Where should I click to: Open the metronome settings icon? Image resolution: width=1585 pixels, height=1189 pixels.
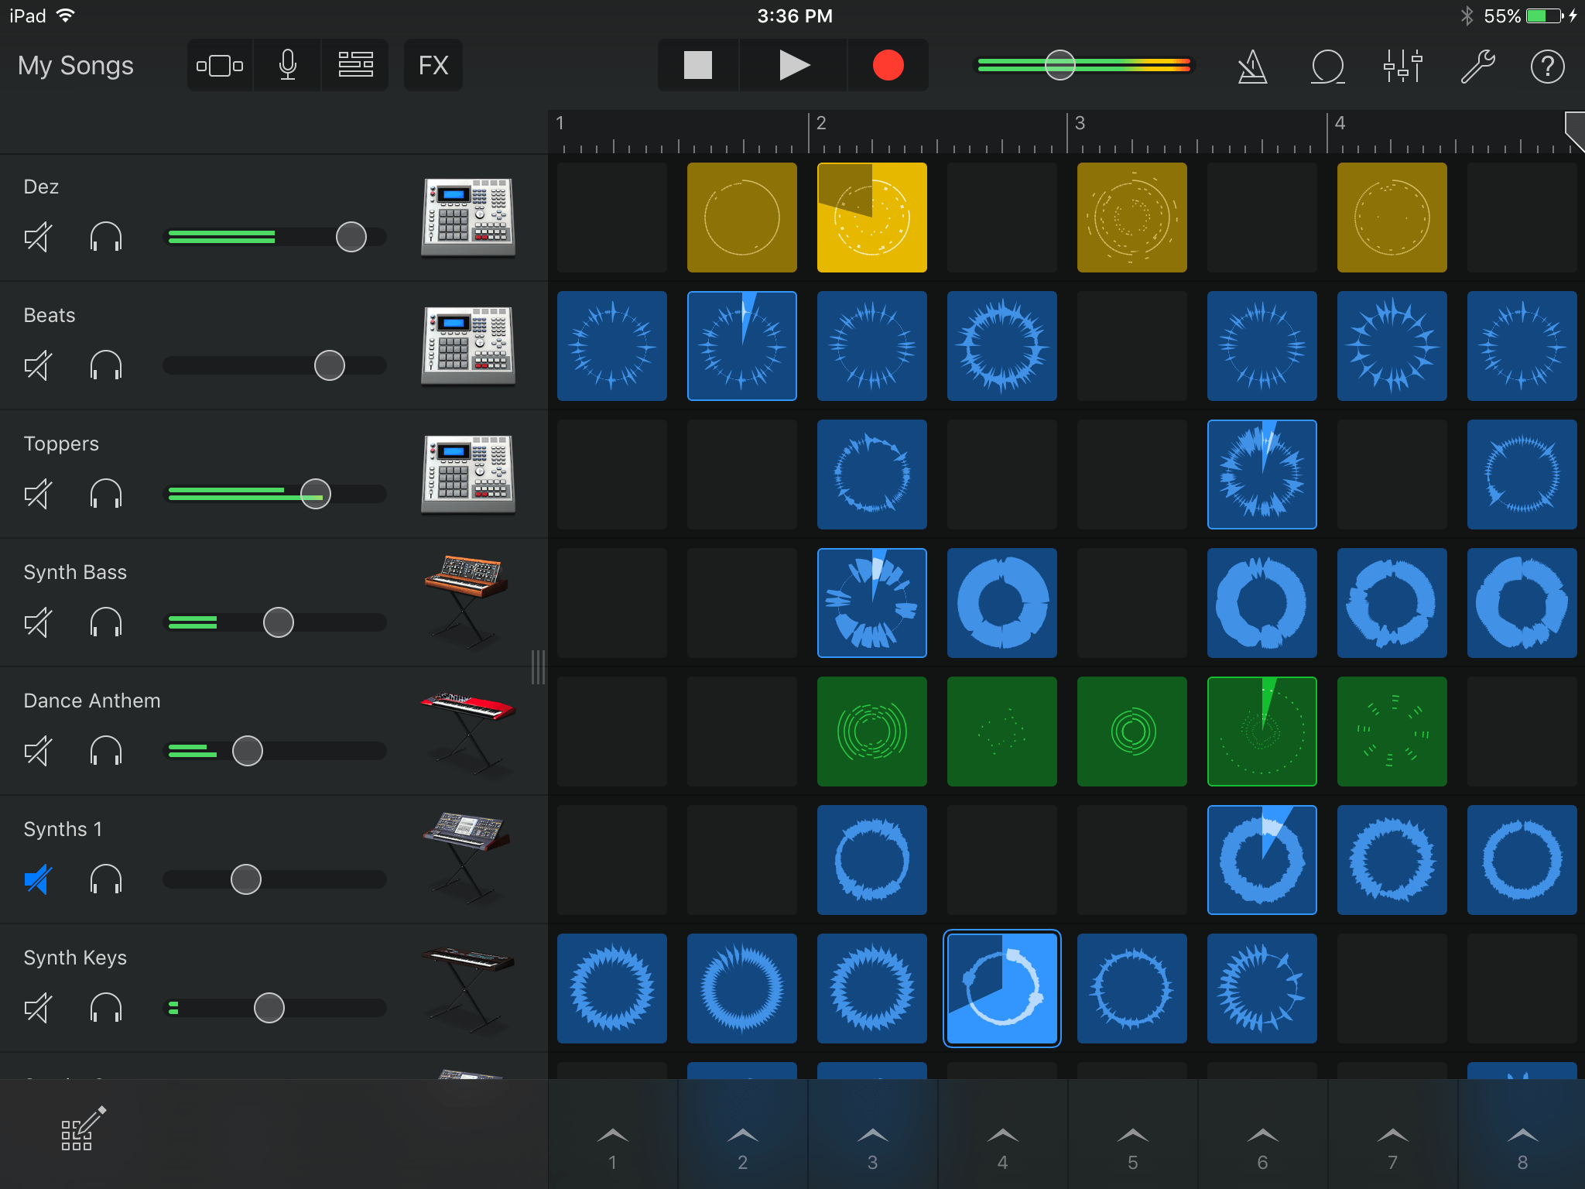tap(1252, 67)
